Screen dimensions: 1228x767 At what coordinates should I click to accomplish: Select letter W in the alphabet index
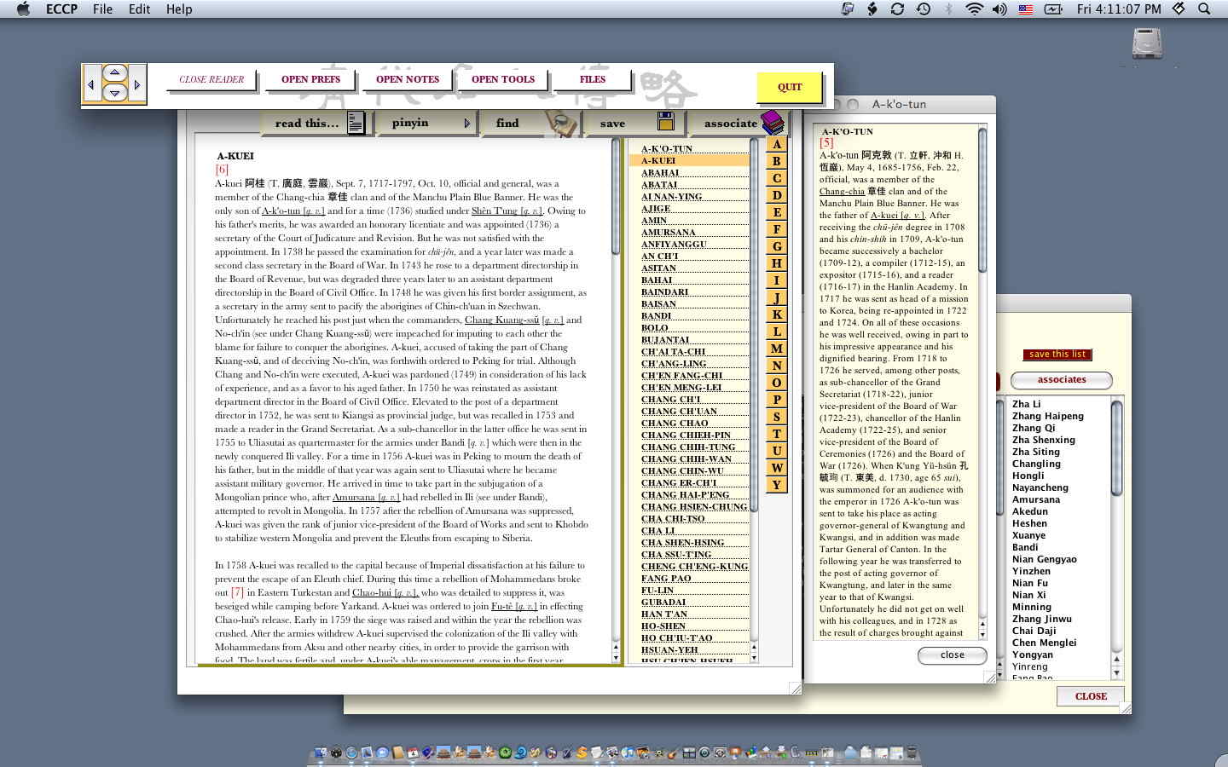pyautogui.click(x=777, y=468)
